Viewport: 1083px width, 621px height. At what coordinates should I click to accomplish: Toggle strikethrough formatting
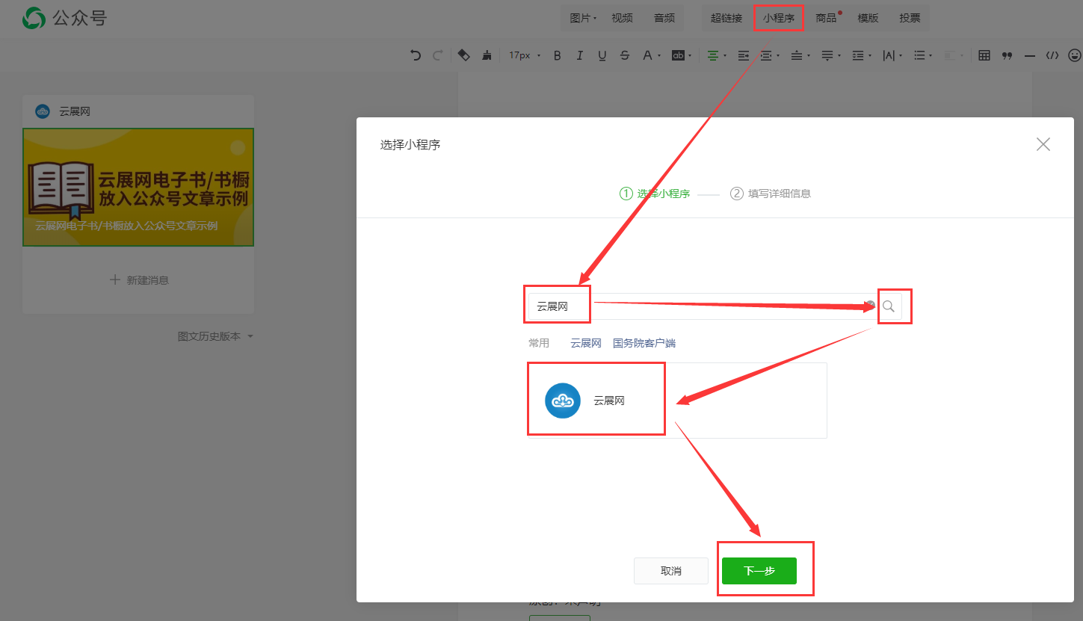(x=624, y=55)
